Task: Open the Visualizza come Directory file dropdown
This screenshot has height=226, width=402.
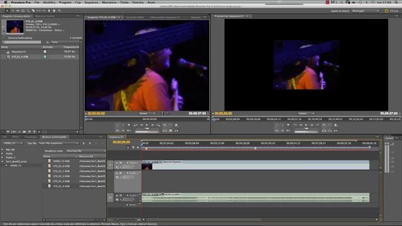Action: pyautogui.click(x=85, y=151)
